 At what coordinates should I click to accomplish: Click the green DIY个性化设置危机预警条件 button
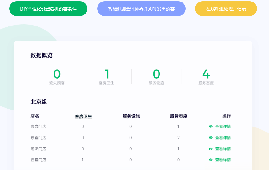[48, 9]
